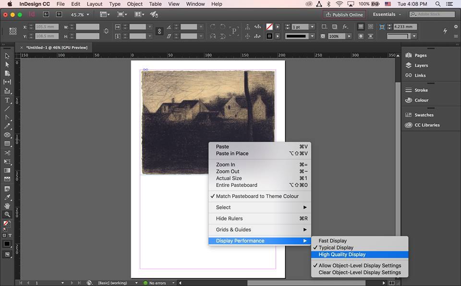The height and width of the screenshot is (286, 461).
Task: Click the fill and stroke swatch in the toolbox
Action: [6, 224]
